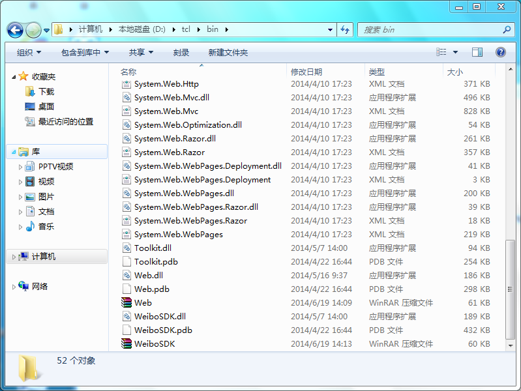Open the 共享 menu
The width and height of the screenshot is (521, 391).
click(x=141, y=53)
